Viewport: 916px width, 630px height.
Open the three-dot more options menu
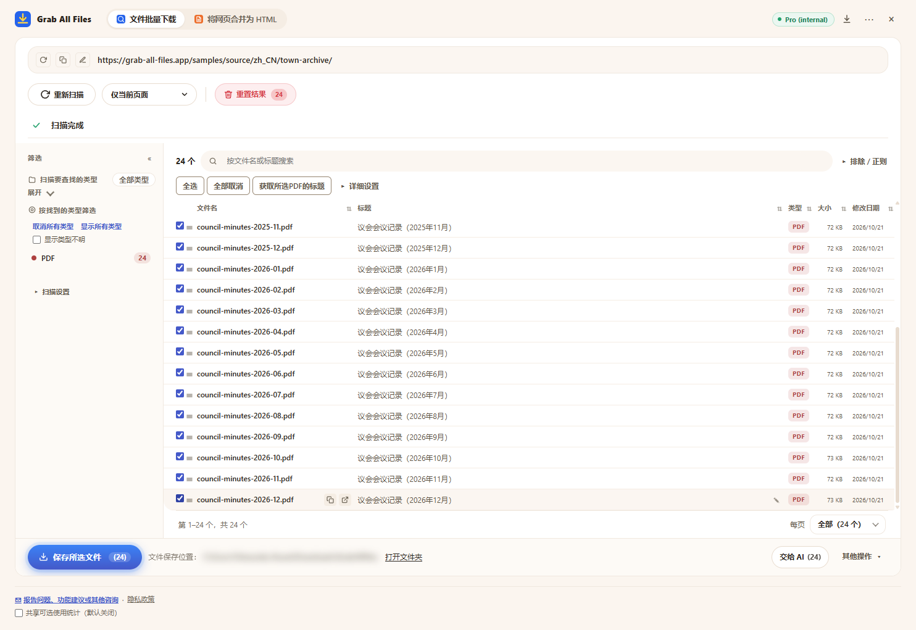(x=869, y=19)
